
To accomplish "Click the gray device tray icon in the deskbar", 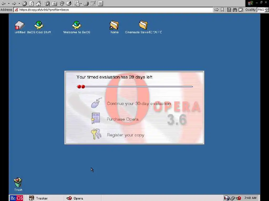I will pyautogui.click(x=233, y=198).
